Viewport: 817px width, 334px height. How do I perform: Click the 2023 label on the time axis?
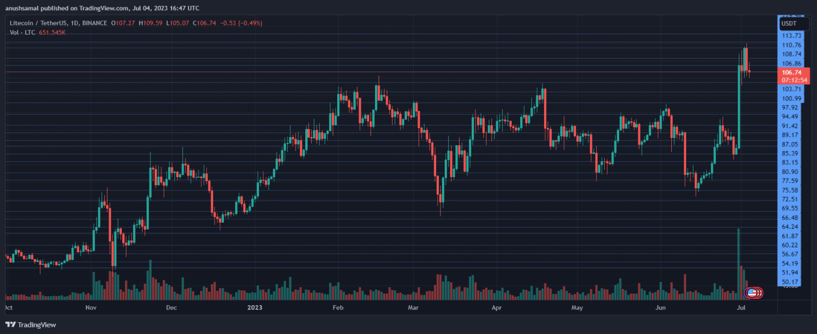(254, 307)
